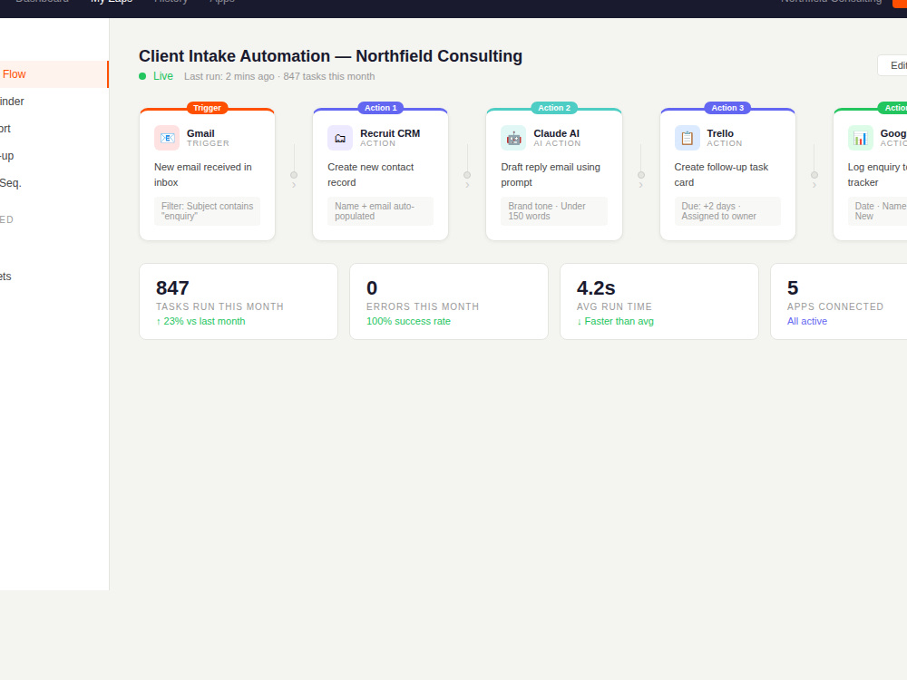907x680 pixels.
Task: Select the Action 3 badge
Action: (x=727, y=108)
